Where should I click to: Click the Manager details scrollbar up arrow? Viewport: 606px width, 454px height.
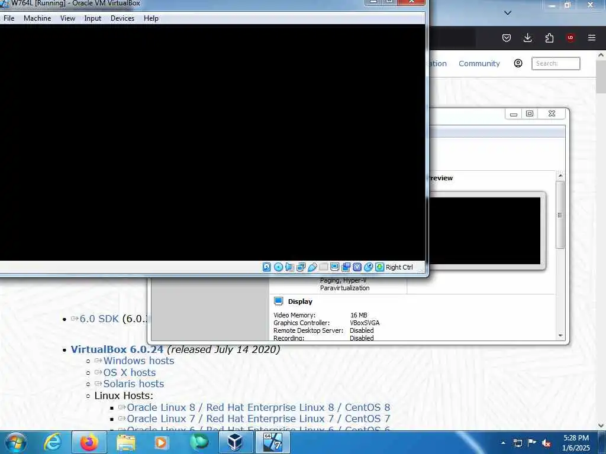click(560, 176)
